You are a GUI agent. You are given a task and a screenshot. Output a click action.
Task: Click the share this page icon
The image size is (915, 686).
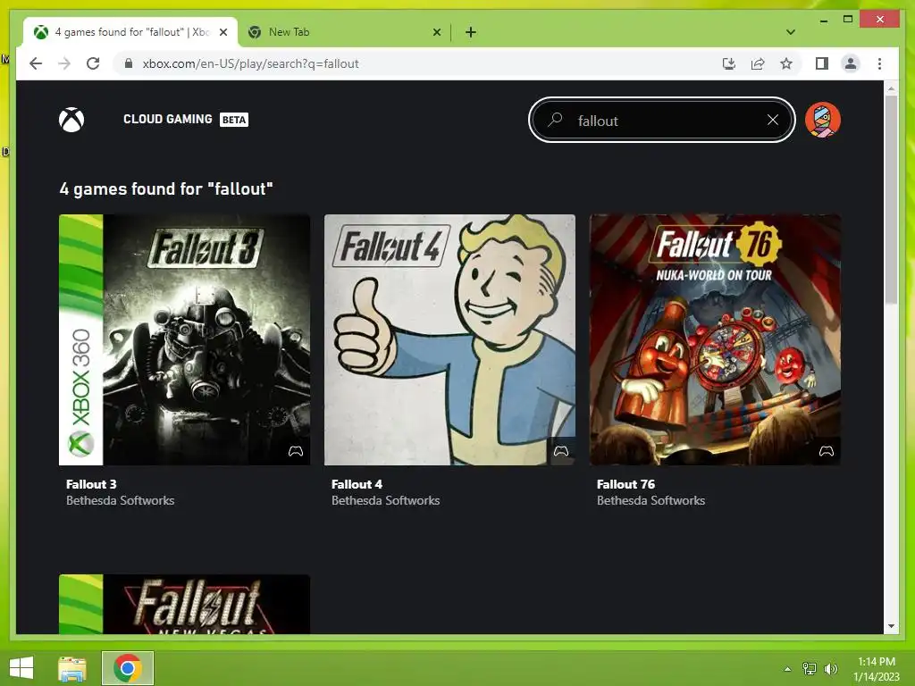tap(758, 63)
